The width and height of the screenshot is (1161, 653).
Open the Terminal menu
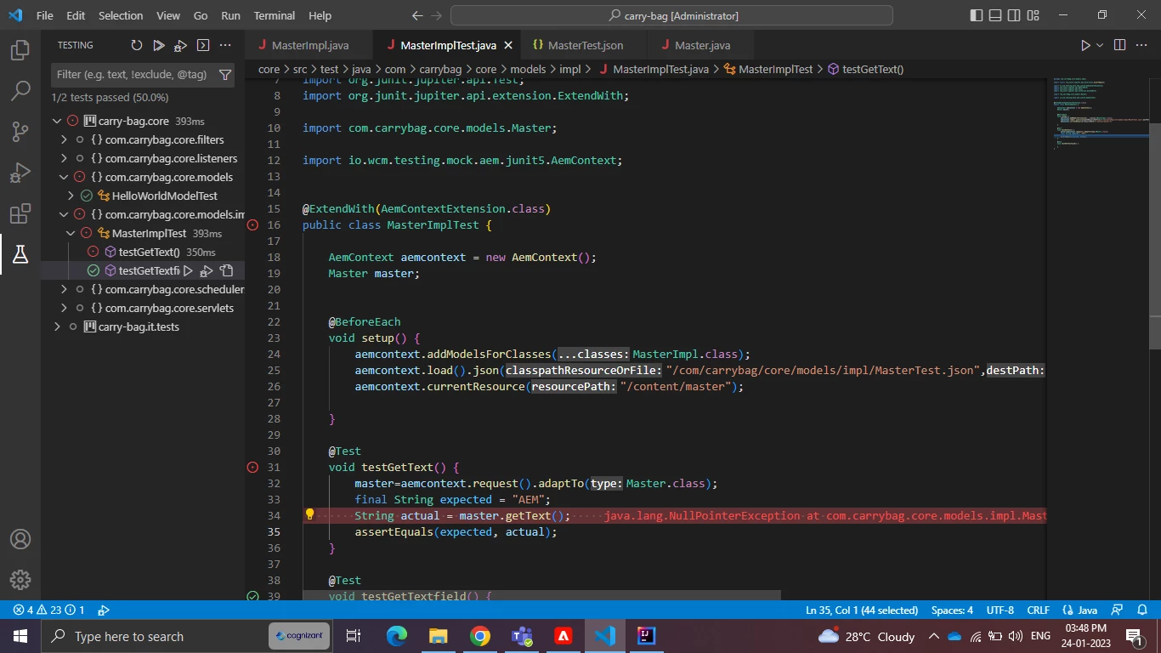(x=275, y=15)
